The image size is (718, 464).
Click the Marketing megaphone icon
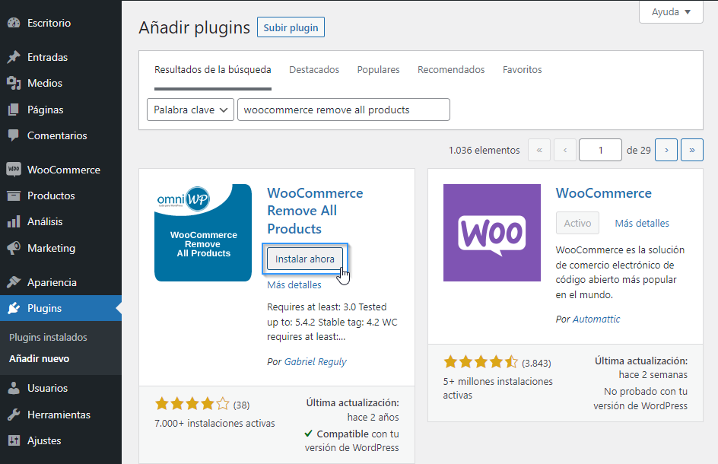pyautogui.click(x=14, y=248)
